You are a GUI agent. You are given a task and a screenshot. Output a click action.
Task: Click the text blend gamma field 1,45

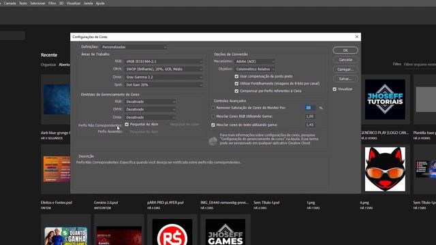click(x=310, y=125)
